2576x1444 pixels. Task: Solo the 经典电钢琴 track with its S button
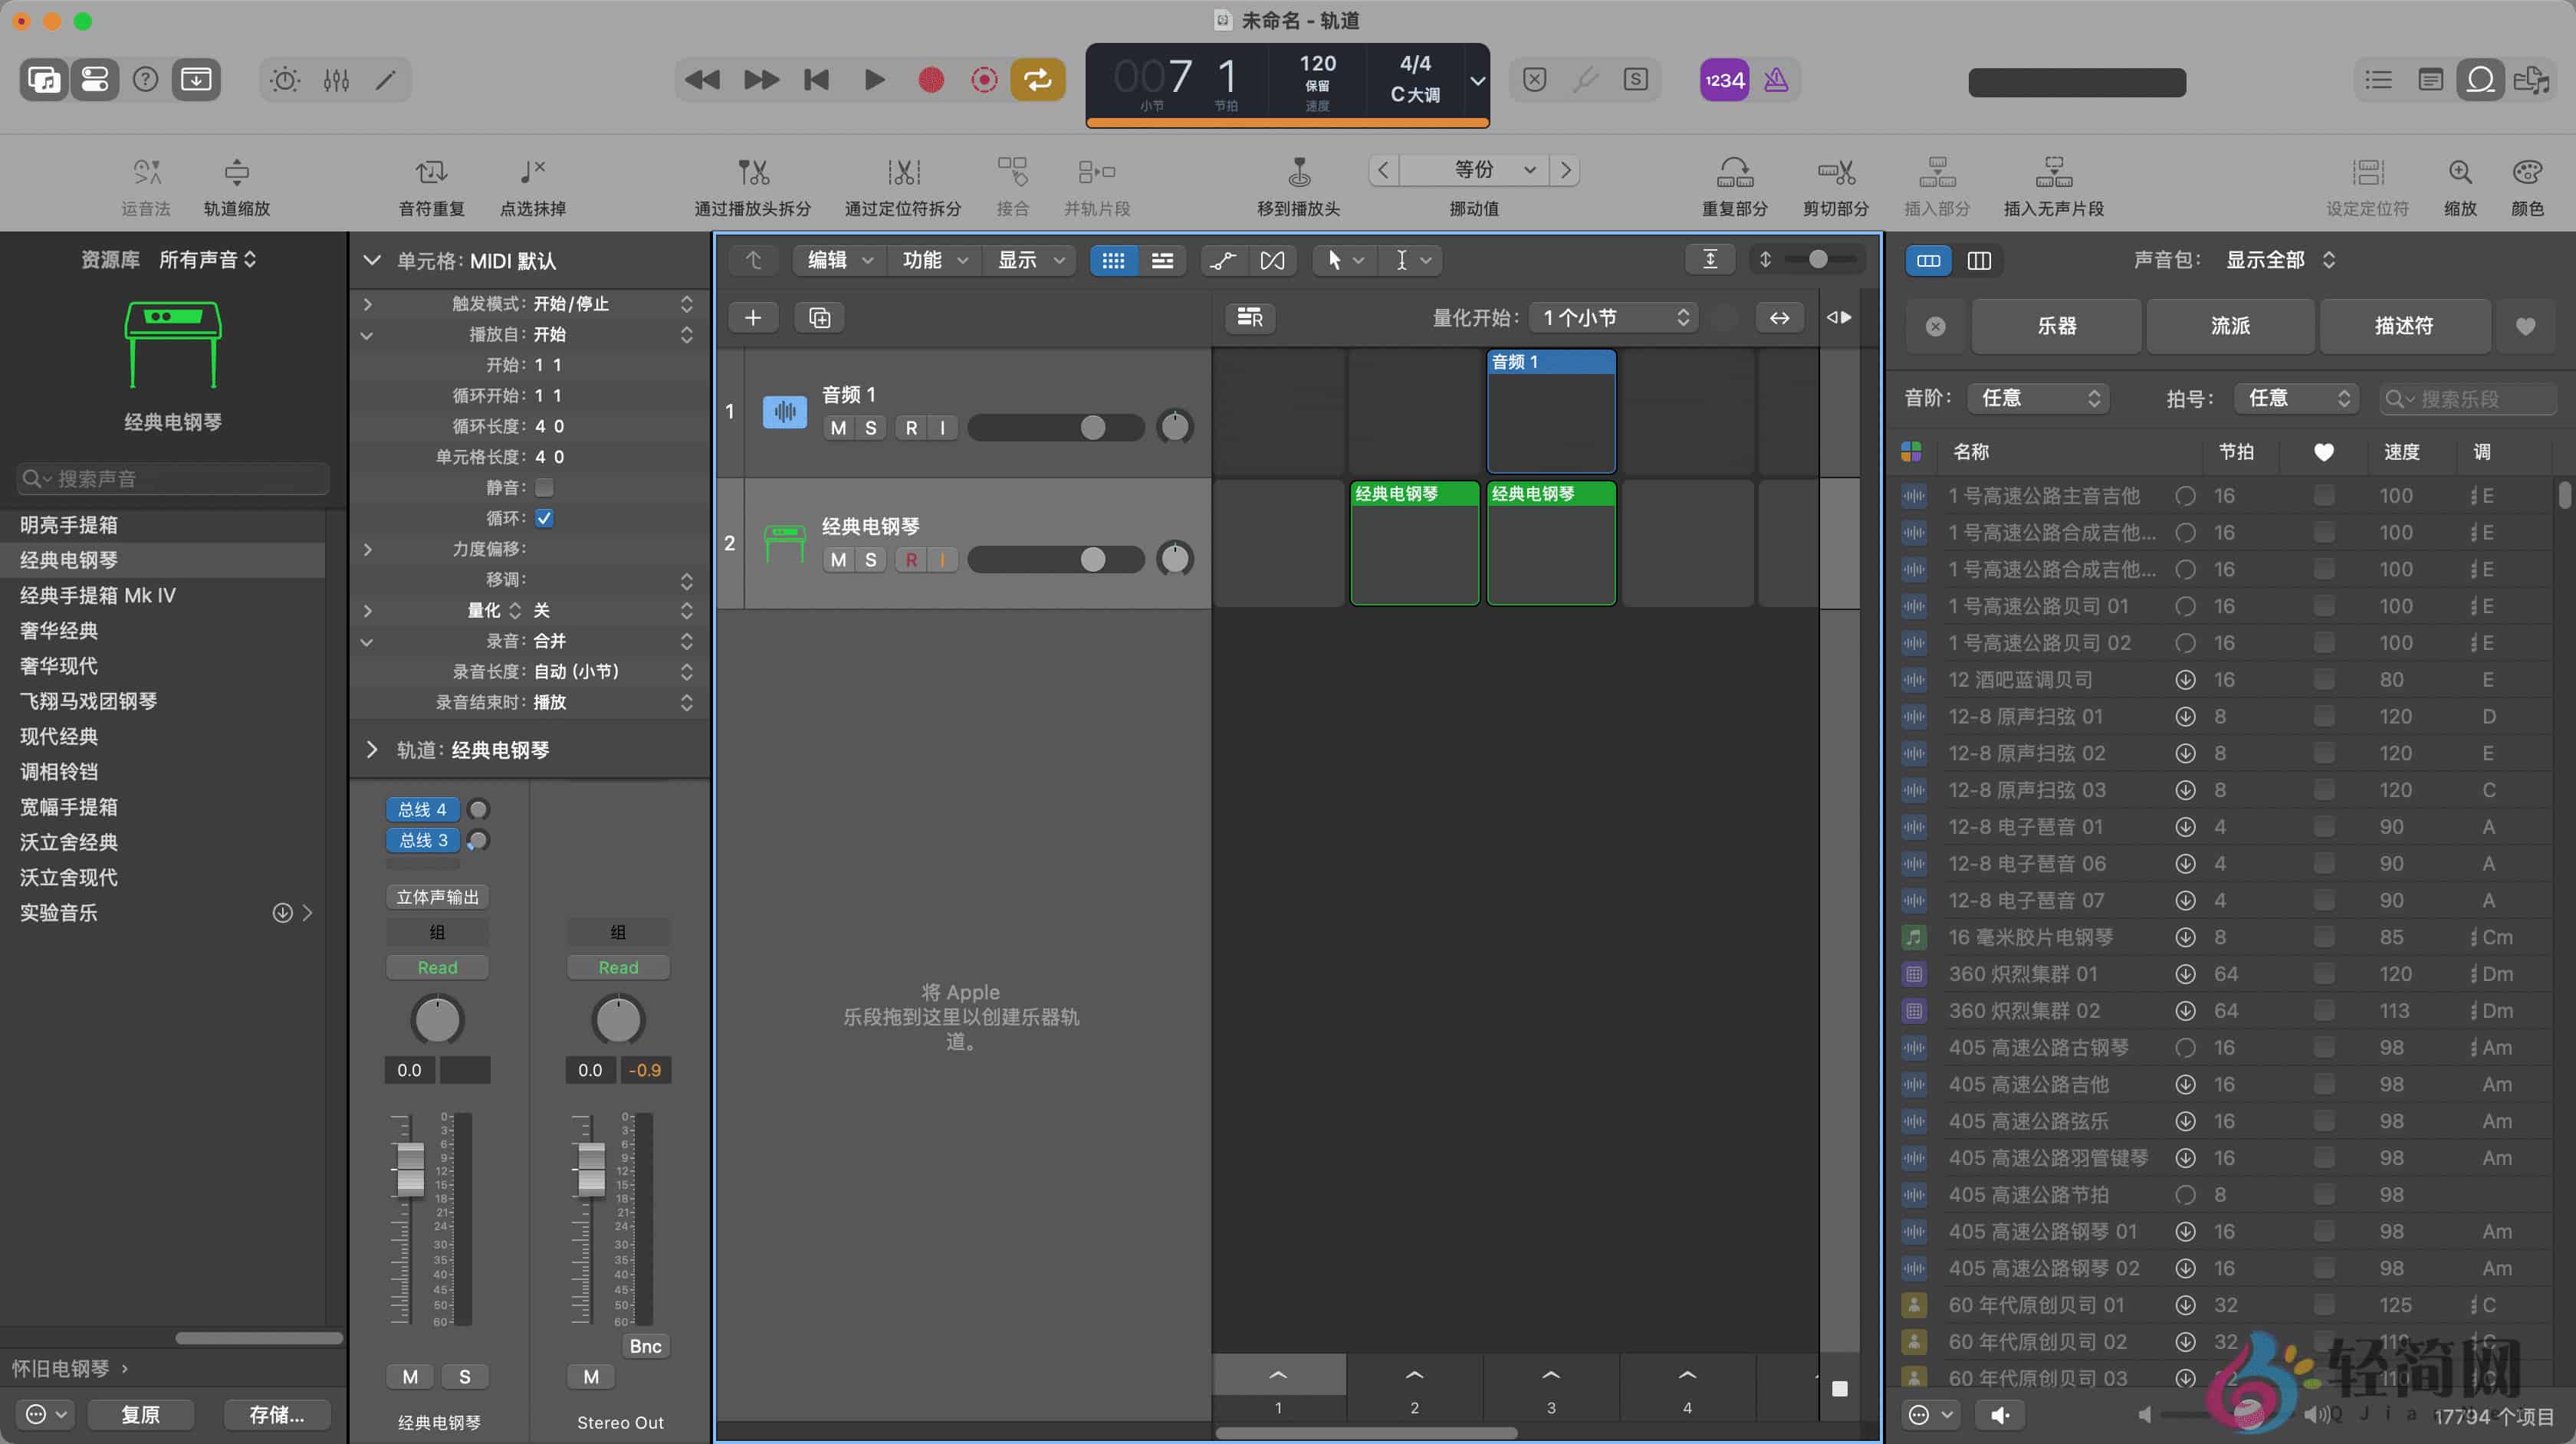(869, 559)
